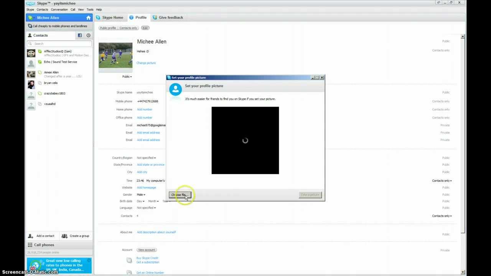Switch to the Give feedback tab
The height and width of the screenshot is (276, 491).
(x=168, y=17)
